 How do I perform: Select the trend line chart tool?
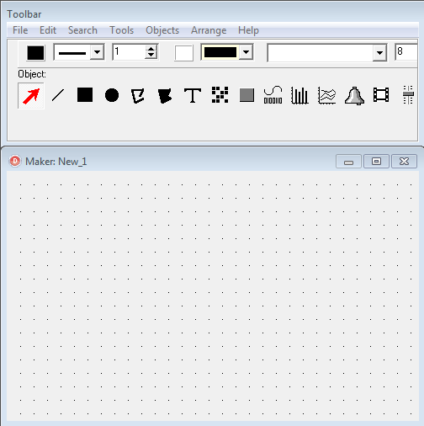coord(327,95)
